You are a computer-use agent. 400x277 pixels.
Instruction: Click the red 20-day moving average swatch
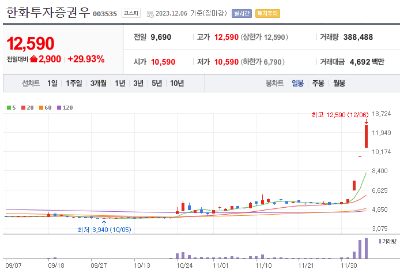pyautogui.click(x=23, y=108)
